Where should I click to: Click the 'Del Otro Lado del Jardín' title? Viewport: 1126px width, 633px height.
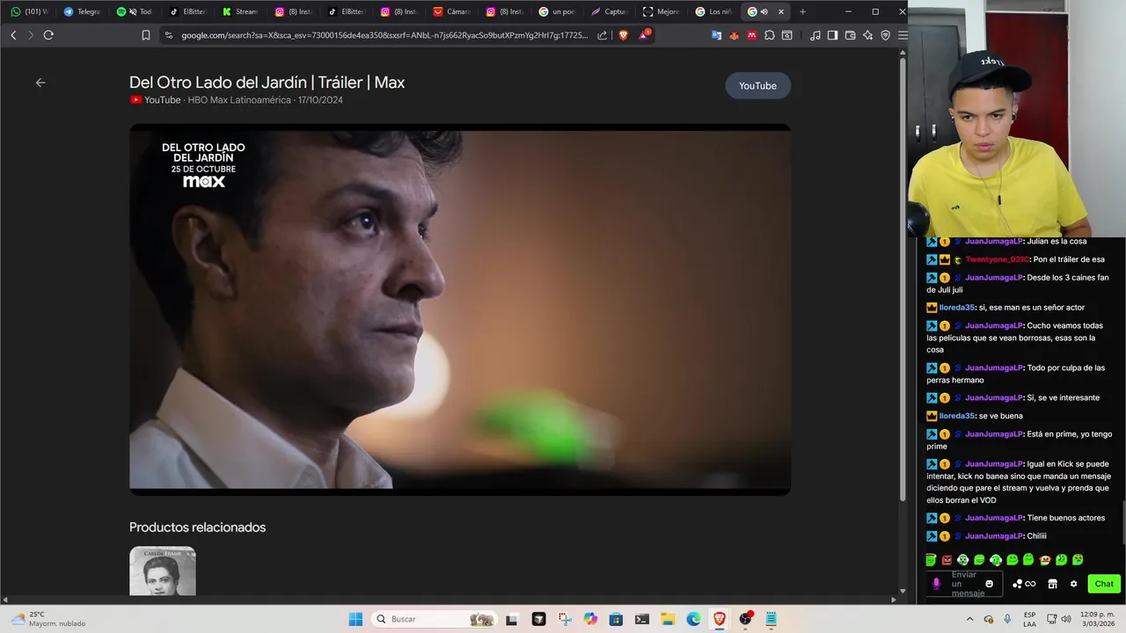267,83
